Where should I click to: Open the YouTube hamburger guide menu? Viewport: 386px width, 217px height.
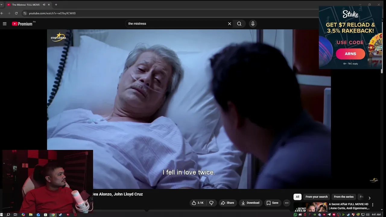(x=5, y=24)
